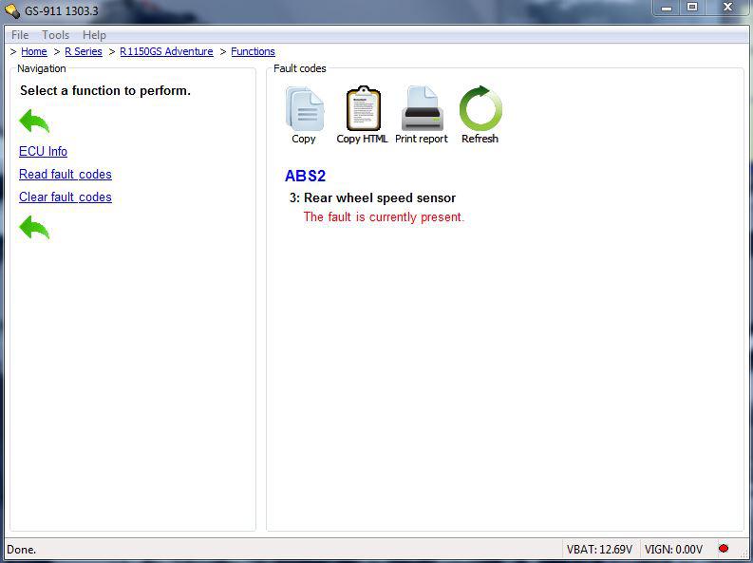
Task: Click the red connection status indicator
Action: coord(724,549)
